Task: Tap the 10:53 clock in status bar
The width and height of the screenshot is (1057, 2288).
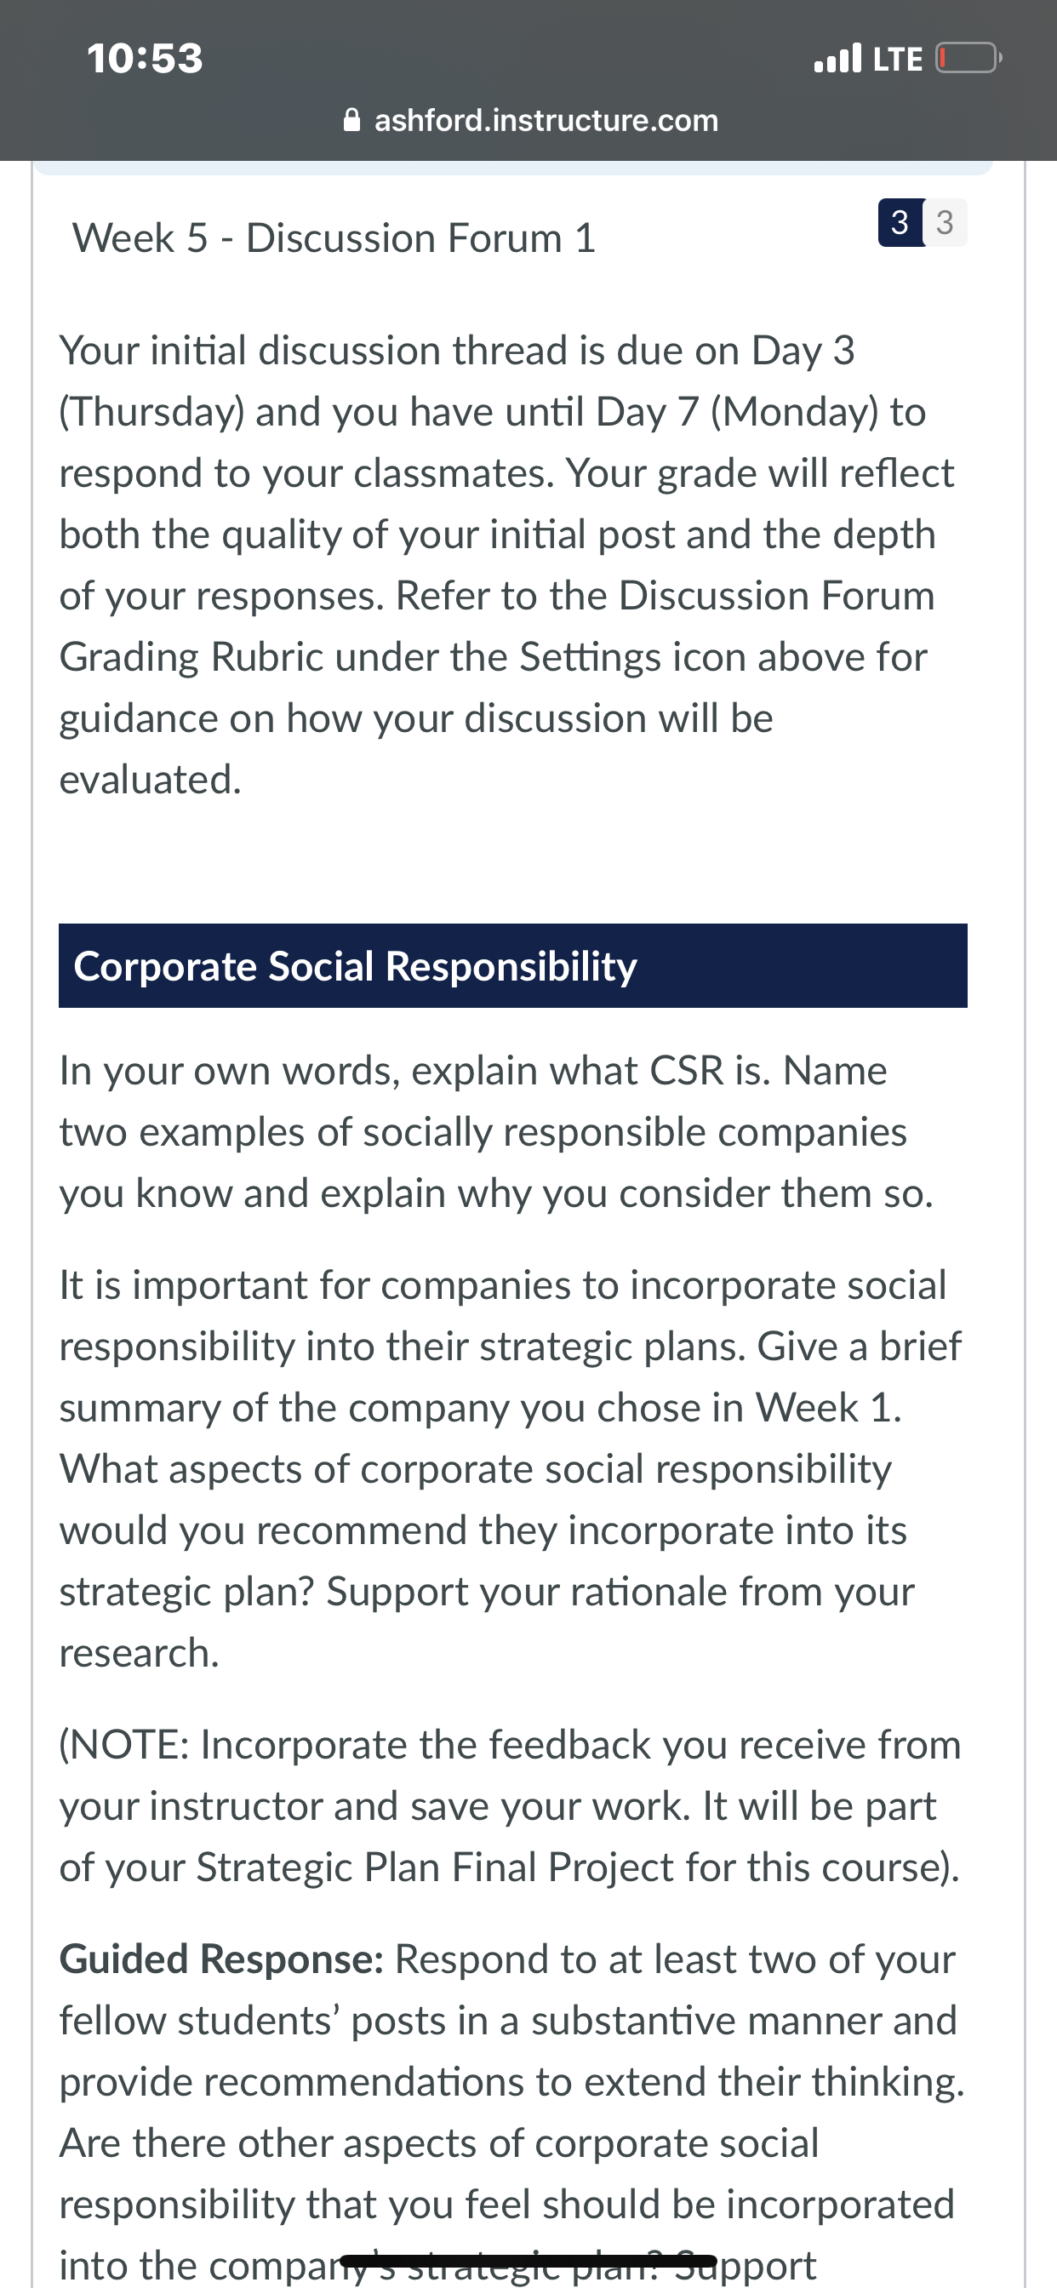Action: click(145, 59)
